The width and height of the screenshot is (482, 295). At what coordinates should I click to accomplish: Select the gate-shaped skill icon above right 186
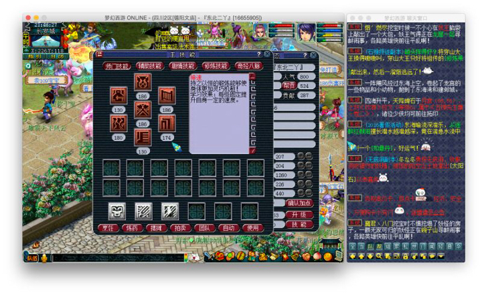coord(167,95)
